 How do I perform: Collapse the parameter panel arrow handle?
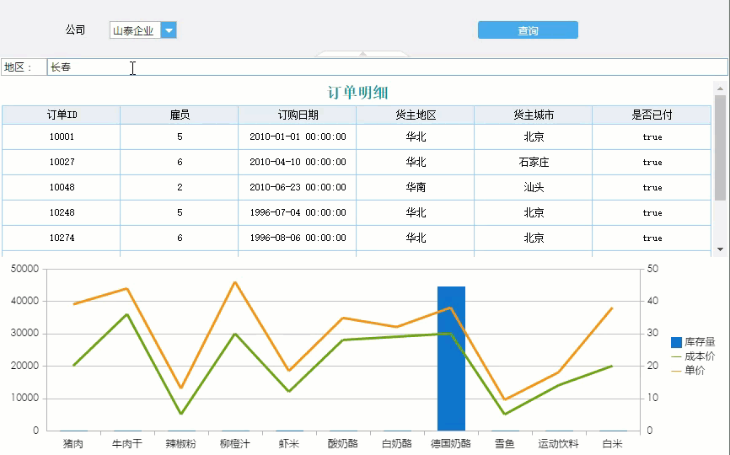(362, 54)
